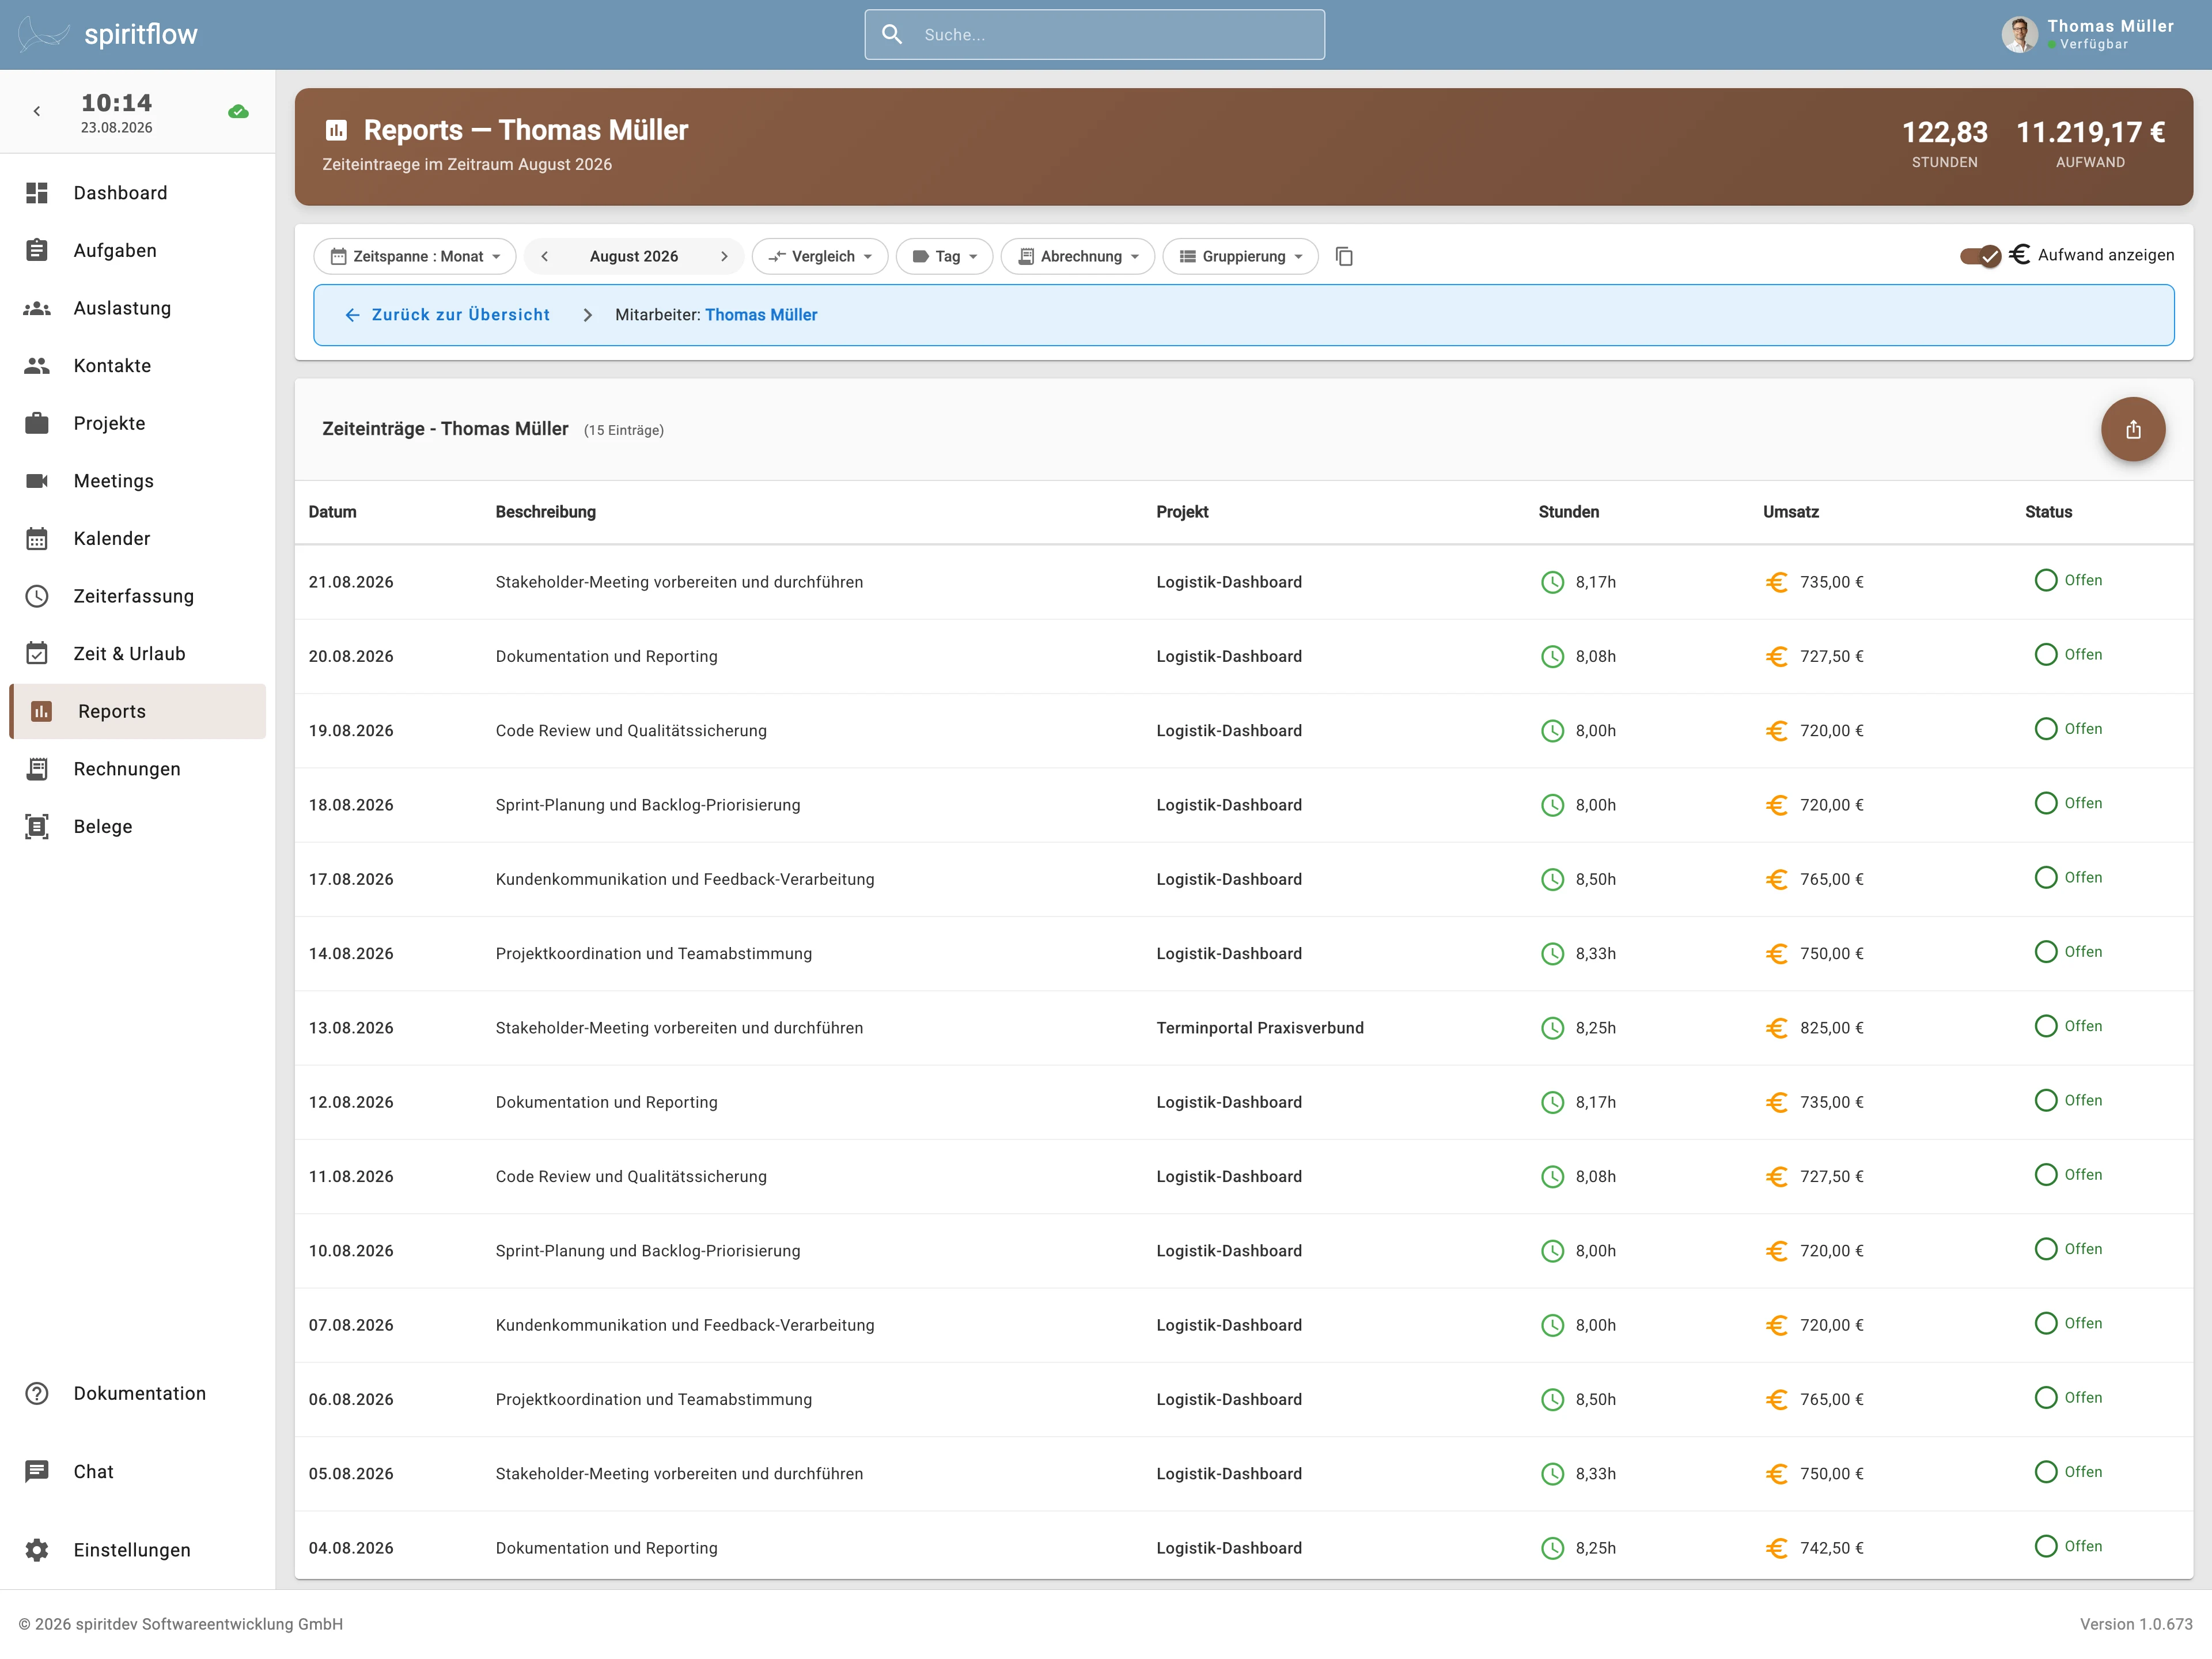Click the Rechnungen receipt icon
2212x1659 pixels.
click(37, 769)
